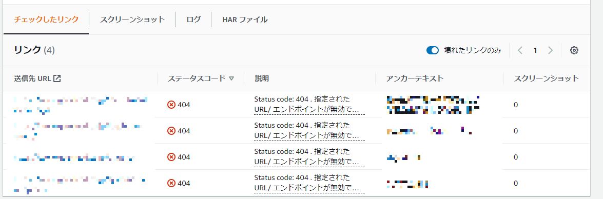Open table settings gear icon
This screenshot has height=199, width=603.
[574, 50]
